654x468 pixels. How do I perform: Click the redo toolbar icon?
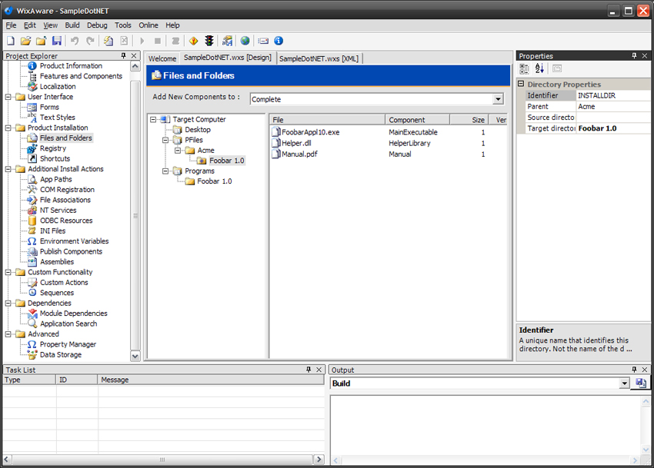tap(90, 41)
